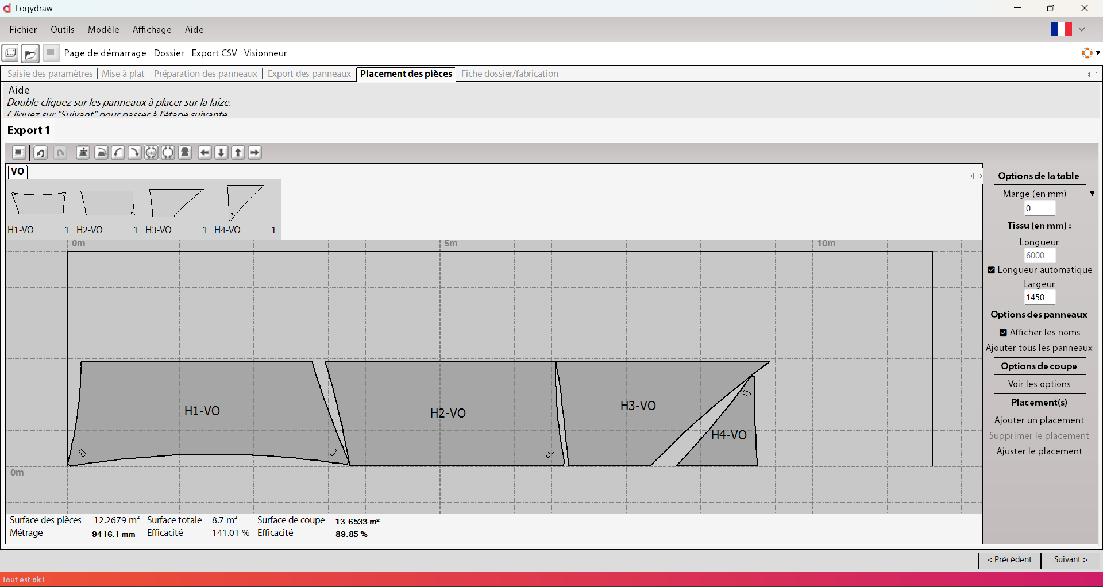The width and height of the screenshot is (1103, 587).
Task: Click the mirror panel icon
Action: (185, 152)
